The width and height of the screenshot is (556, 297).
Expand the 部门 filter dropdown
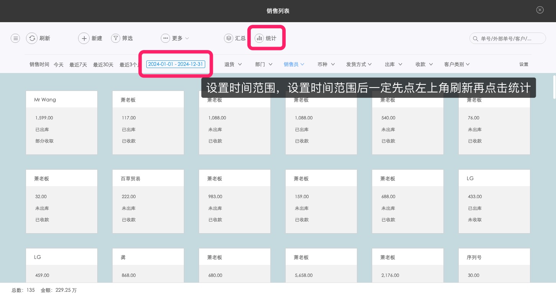(264, 64)
